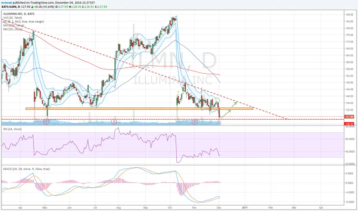This screenshot has width=358, height=211.
Task: Select the KC (9, 1, hlc3) indicator label
Action: tap(23, 21)
